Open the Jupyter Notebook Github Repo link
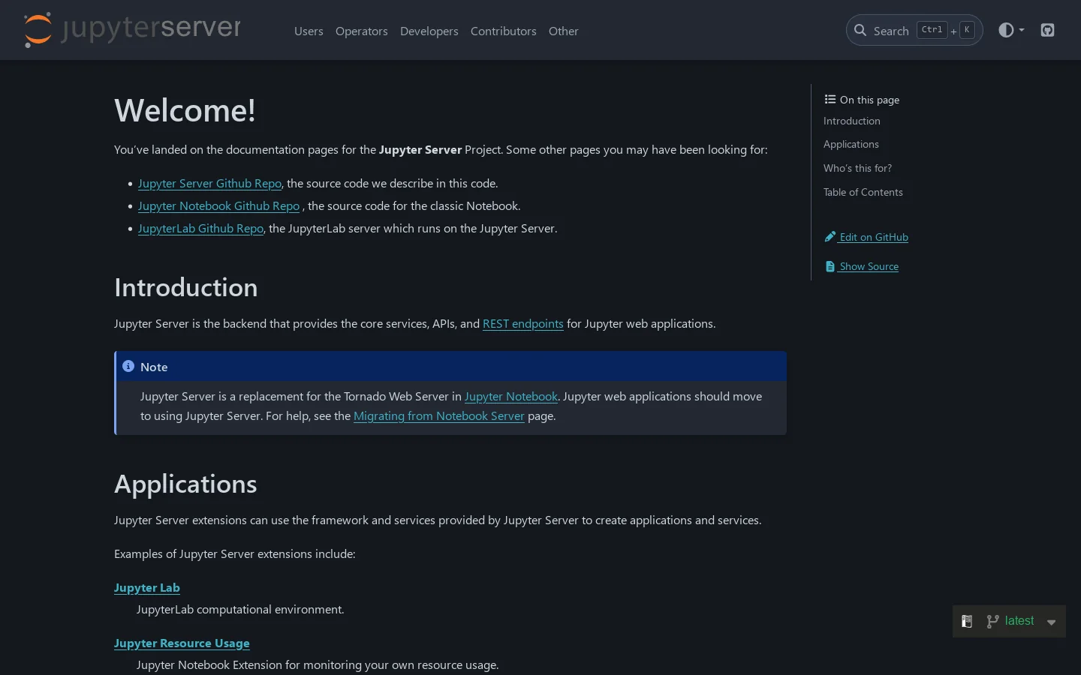The image size is (1081, 675). (218, 206)
